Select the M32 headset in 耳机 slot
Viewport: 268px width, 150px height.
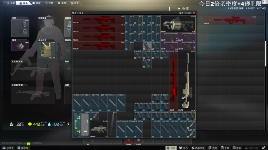click(x=20, y=28)
